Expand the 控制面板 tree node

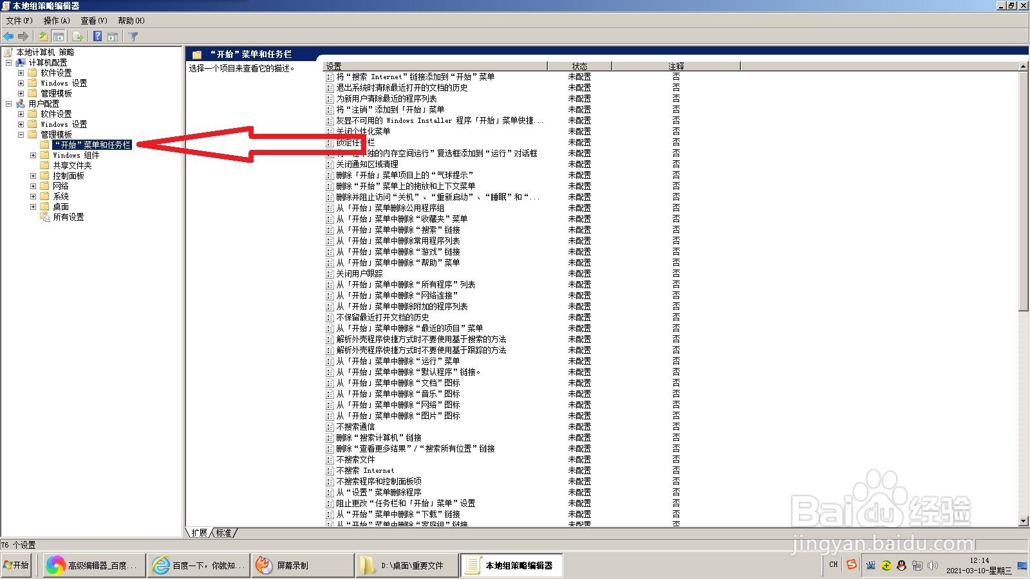[33, 176]
